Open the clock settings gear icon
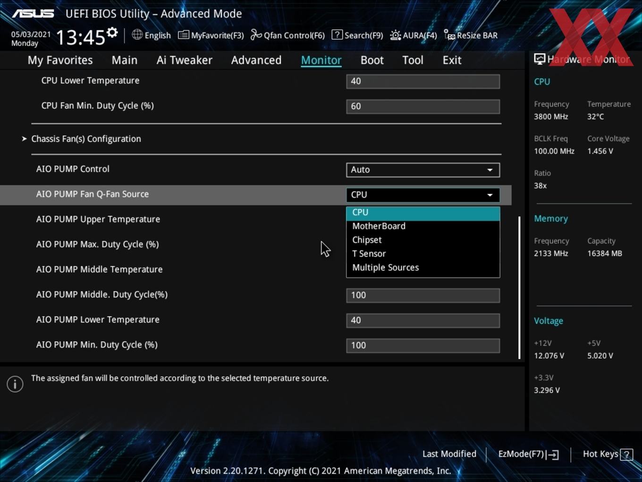 click(x=112, y=33)
